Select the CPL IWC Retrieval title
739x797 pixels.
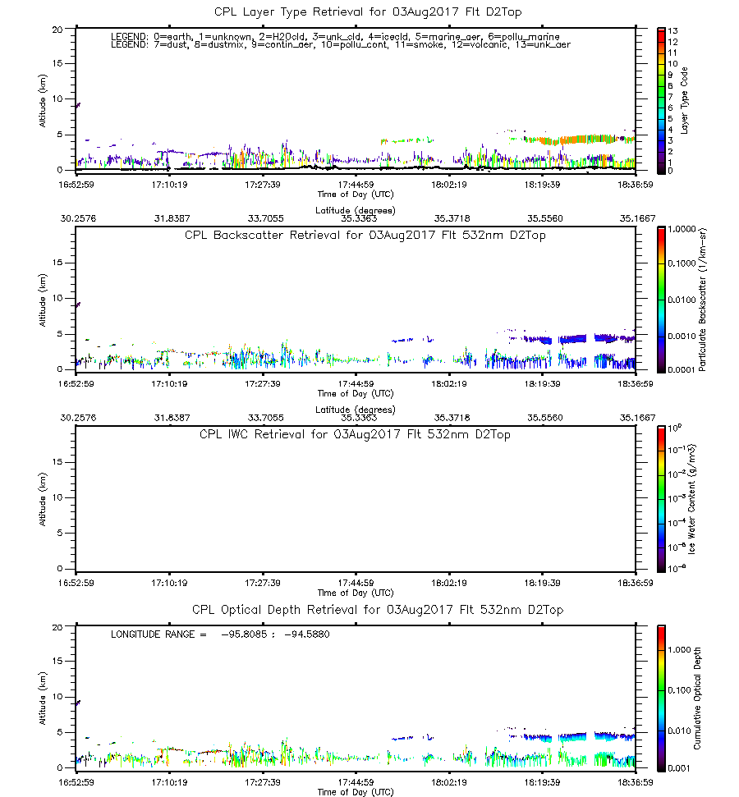(x=355, y=434)
